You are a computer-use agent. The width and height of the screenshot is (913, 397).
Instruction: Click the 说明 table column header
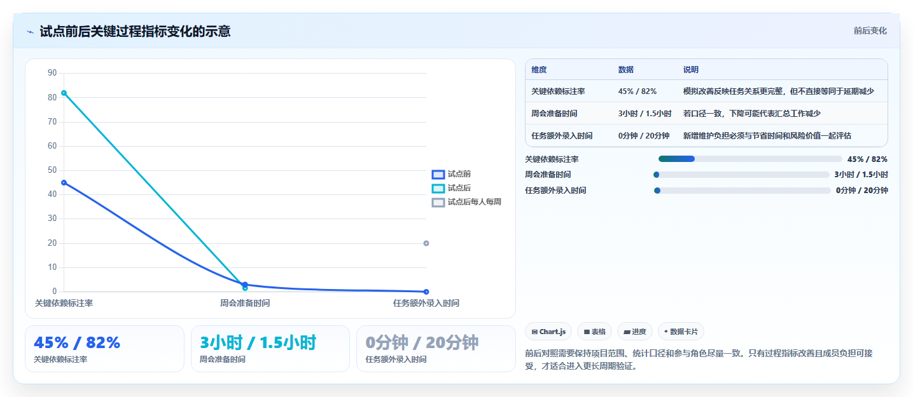pos(690,70)
